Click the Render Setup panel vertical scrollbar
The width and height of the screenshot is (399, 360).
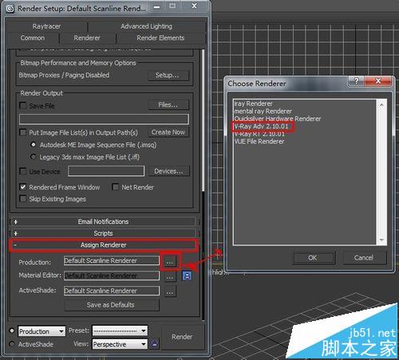tap(203, 120)
